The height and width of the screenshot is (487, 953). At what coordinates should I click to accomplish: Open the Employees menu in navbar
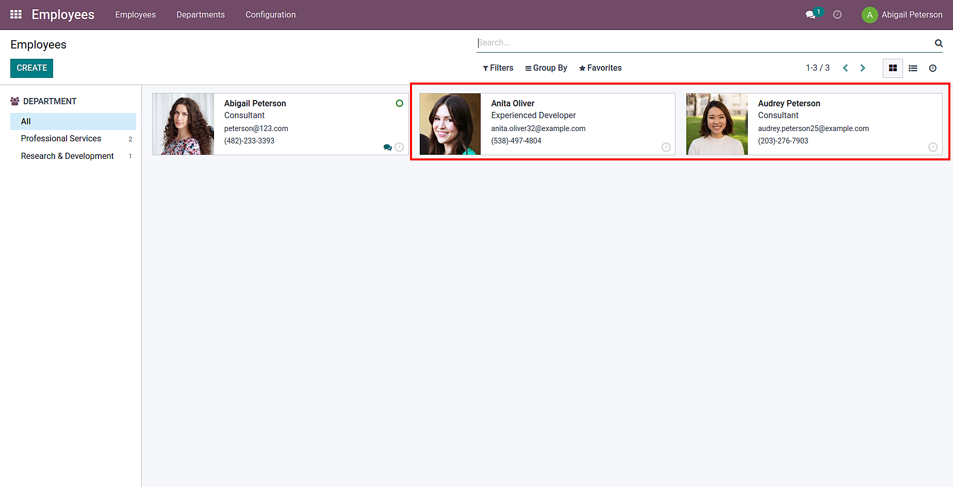[136, 14]
